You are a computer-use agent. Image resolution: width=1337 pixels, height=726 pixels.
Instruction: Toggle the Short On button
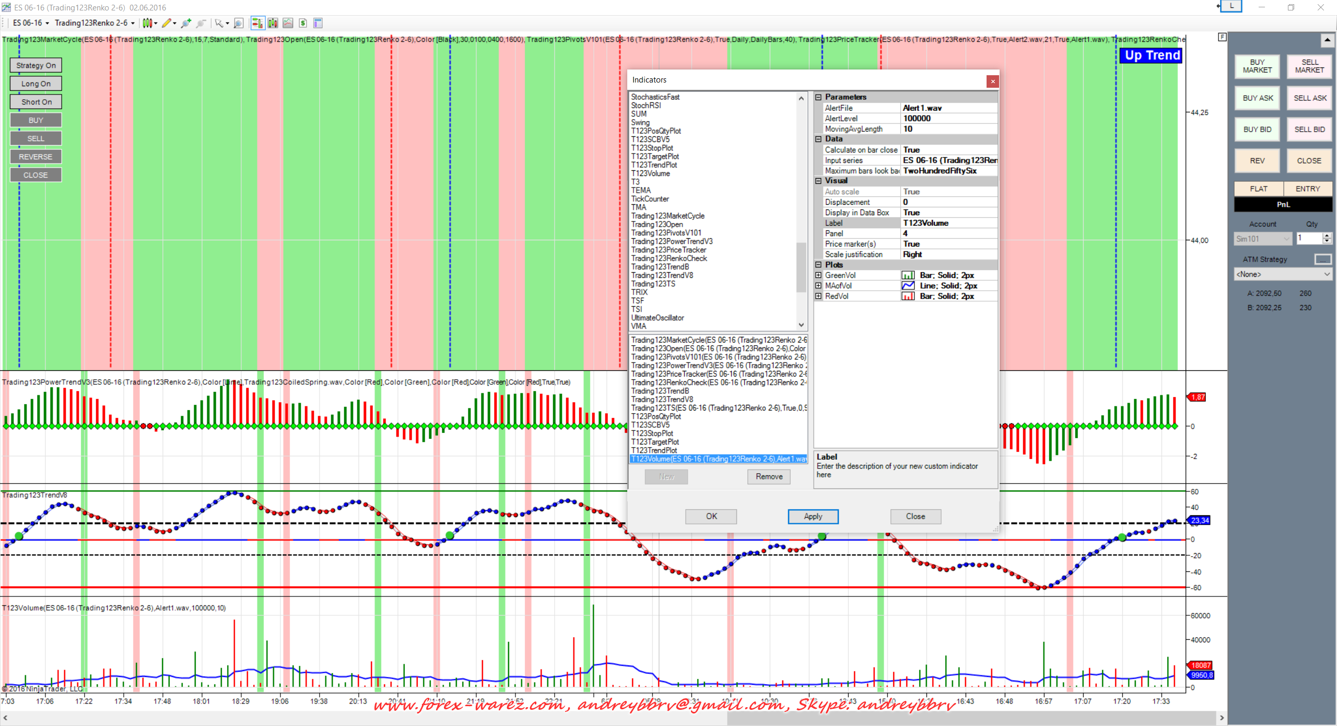36,102
